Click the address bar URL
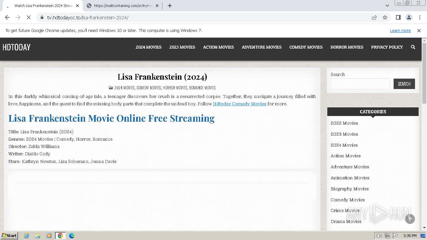This screenshot has height=240, width=427. pos(88,18)
